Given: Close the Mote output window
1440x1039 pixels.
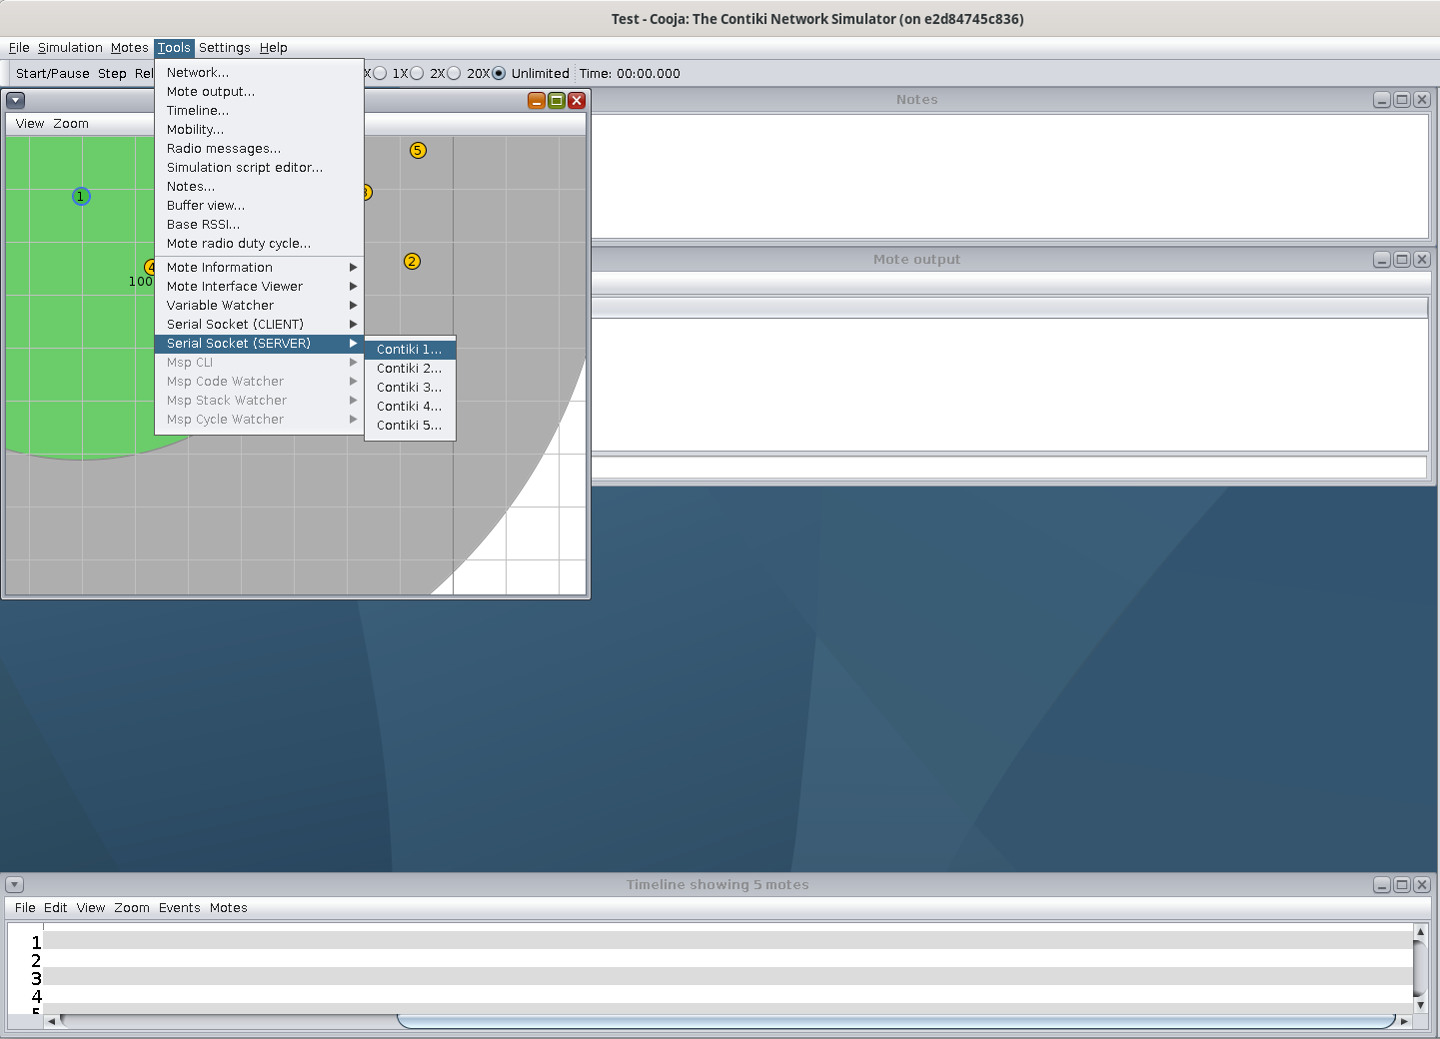Looking at the screenshot, I should pos(1422,260).
